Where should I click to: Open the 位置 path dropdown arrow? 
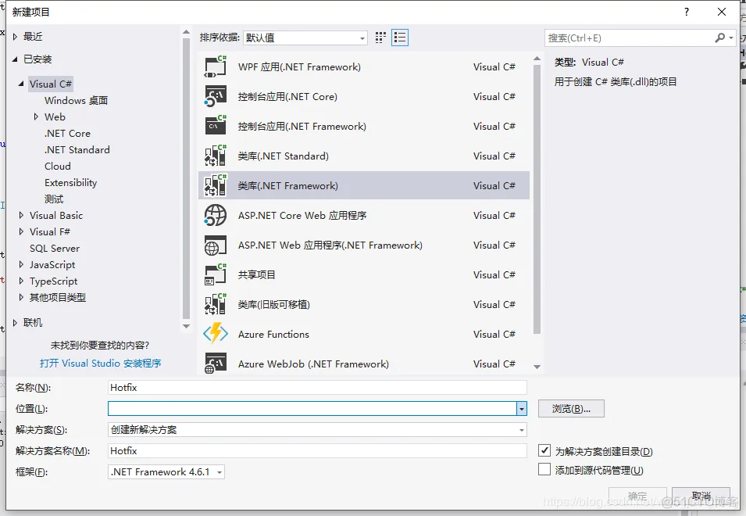(x=522, y=408)
